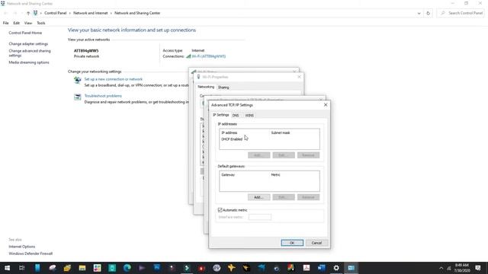Click the Up arrow navigation button
The height and width of the screenshot is (274, 488).
(x=28, y=13)
